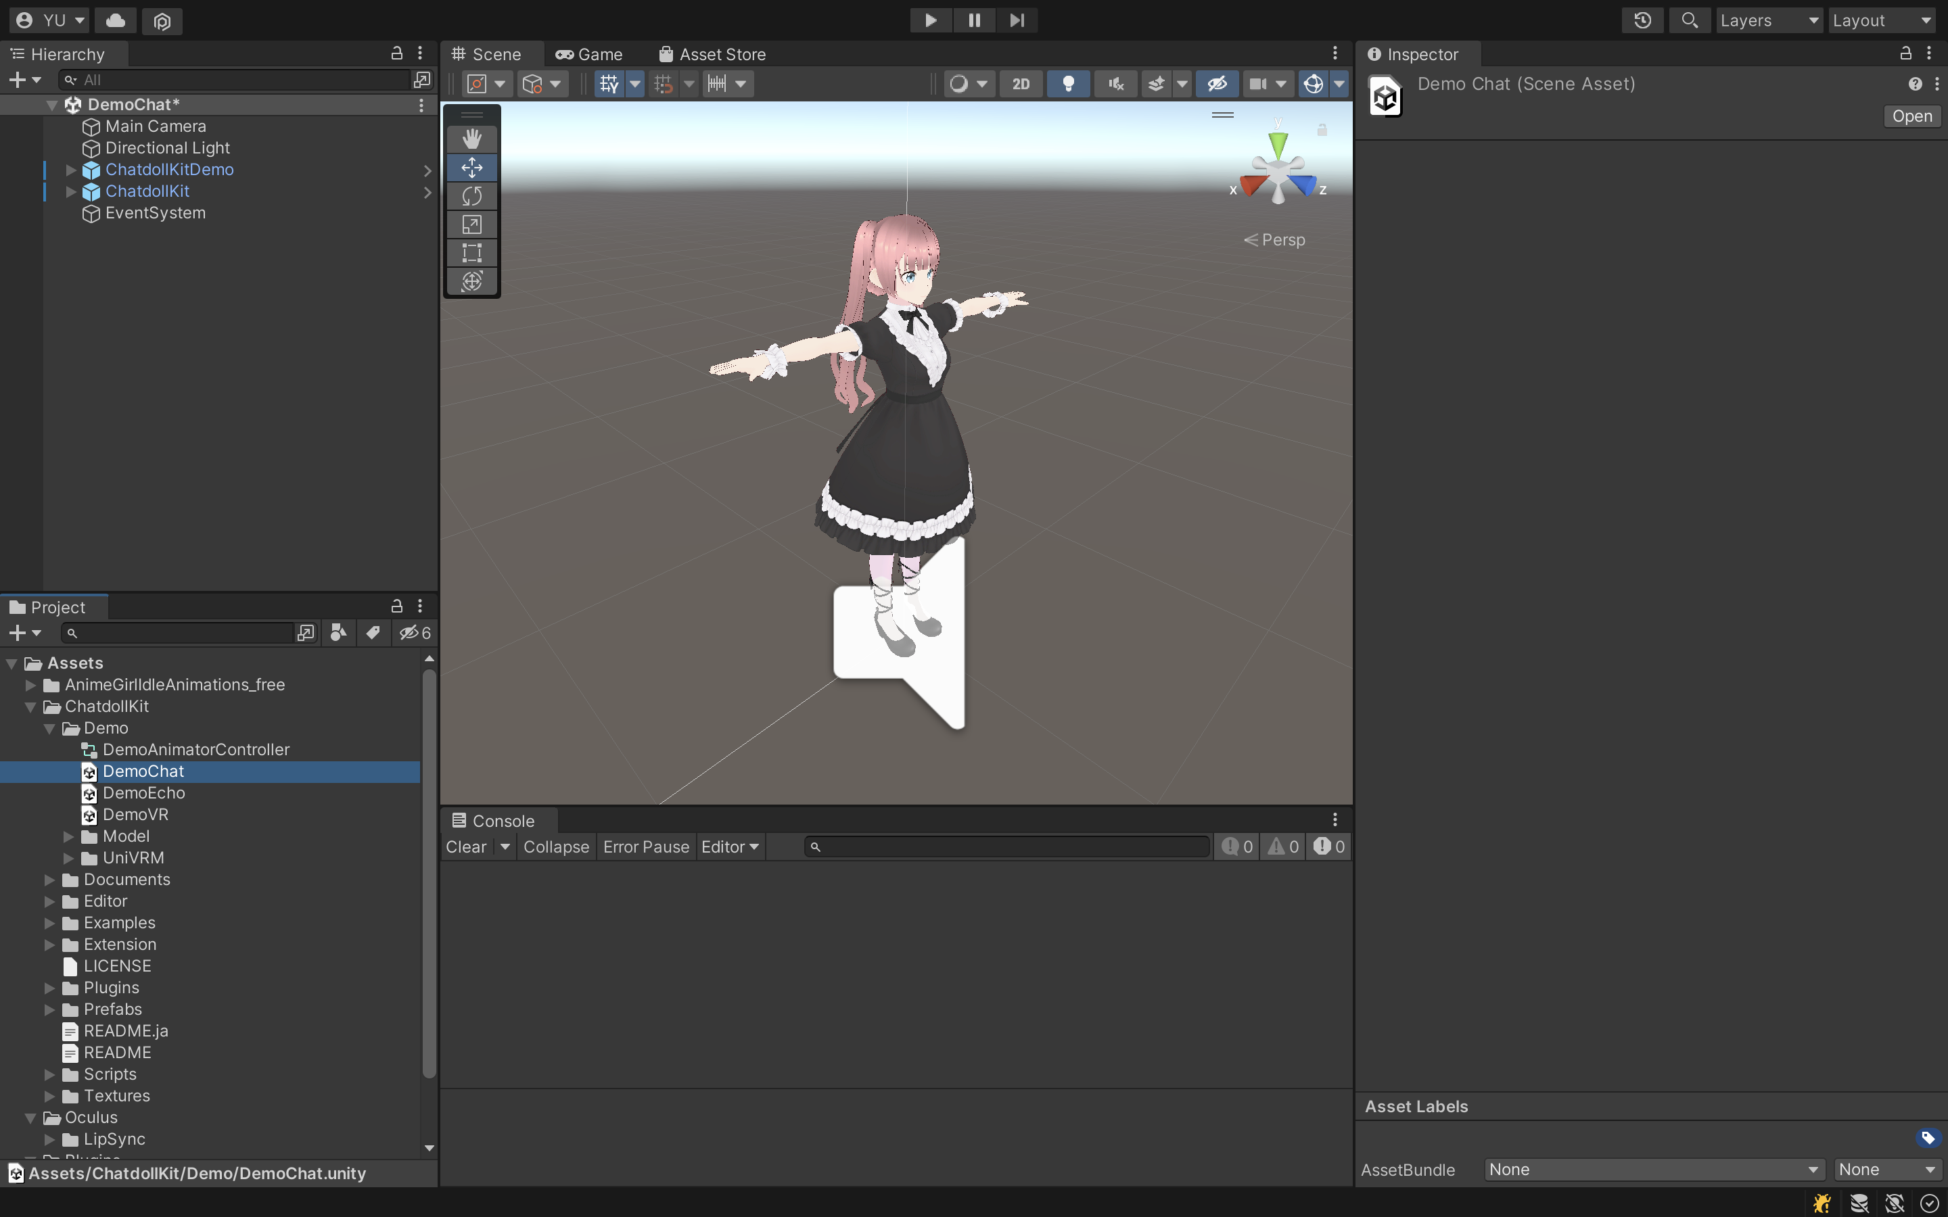This screenshot has height=1217, width=1948.
Task: Select the combined Transform tool
Action: tap(471, 281)
